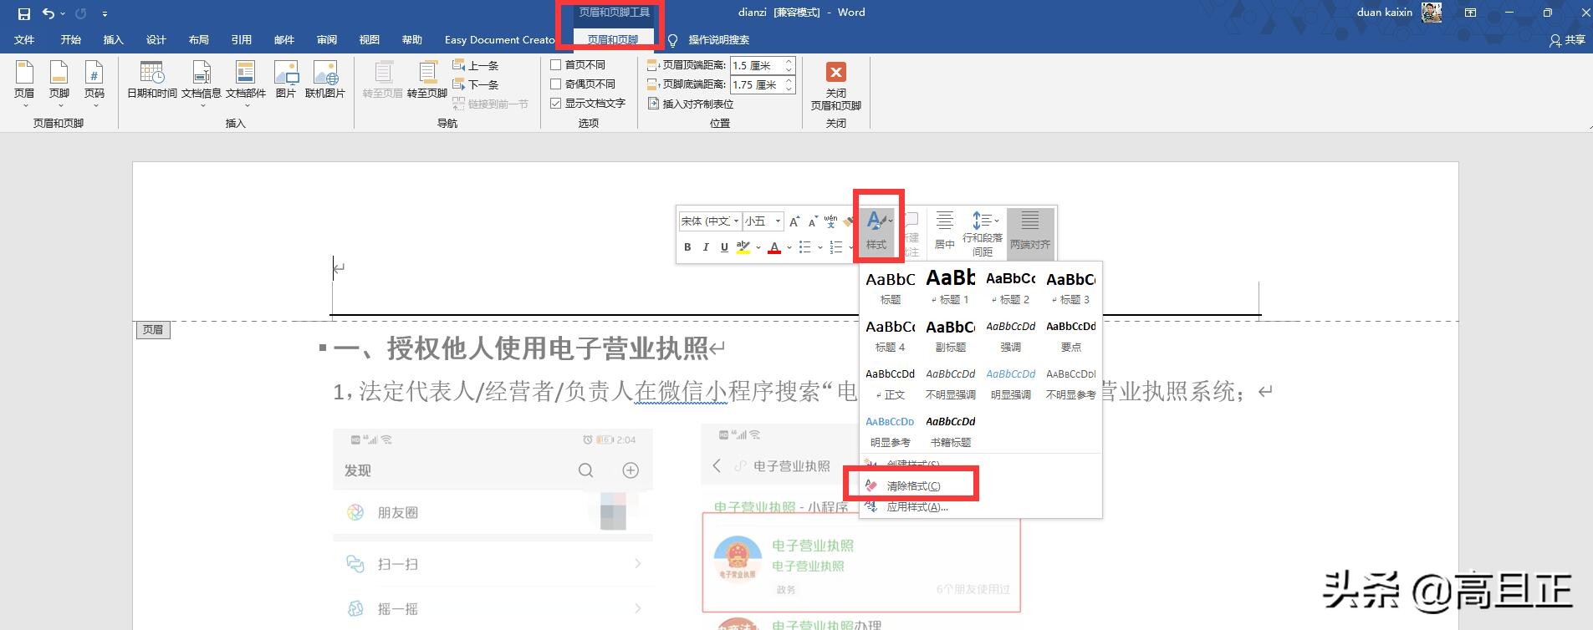Enable Different First Page (首页不同) checkbox

point(556,65)
